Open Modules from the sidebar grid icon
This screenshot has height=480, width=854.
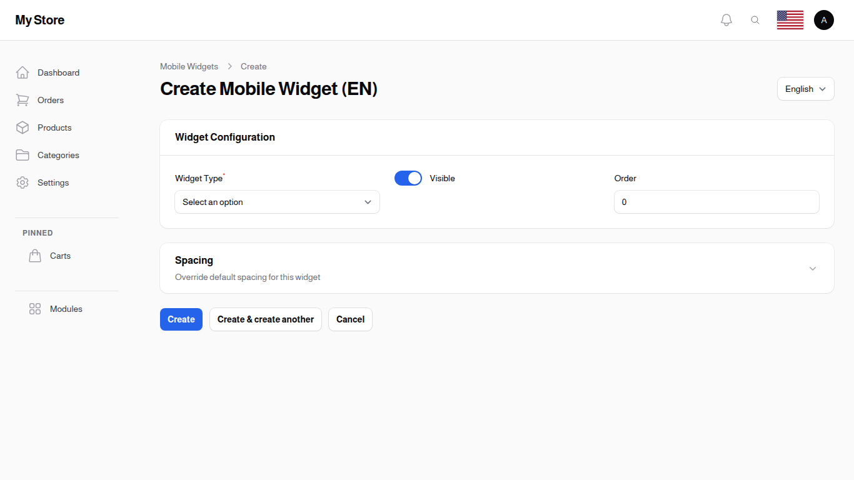point(35,309)
